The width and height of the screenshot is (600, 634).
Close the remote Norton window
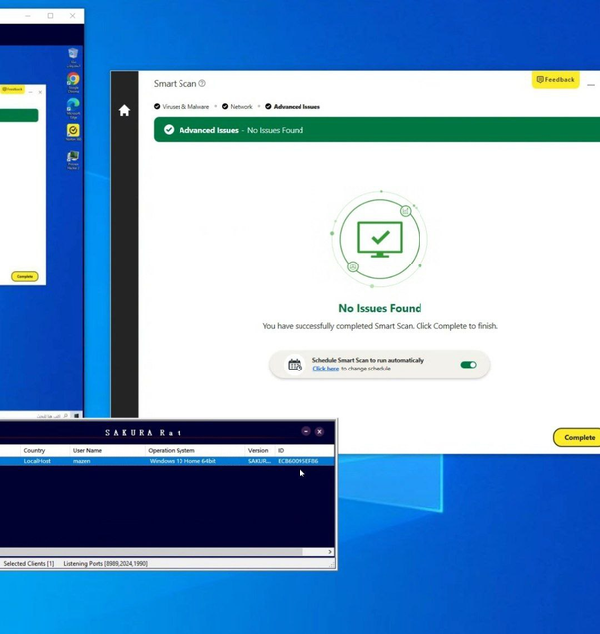(x=40, y=92)
